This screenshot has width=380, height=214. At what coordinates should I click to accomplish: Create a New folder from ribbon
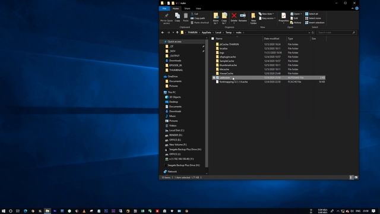pos(254,18)
